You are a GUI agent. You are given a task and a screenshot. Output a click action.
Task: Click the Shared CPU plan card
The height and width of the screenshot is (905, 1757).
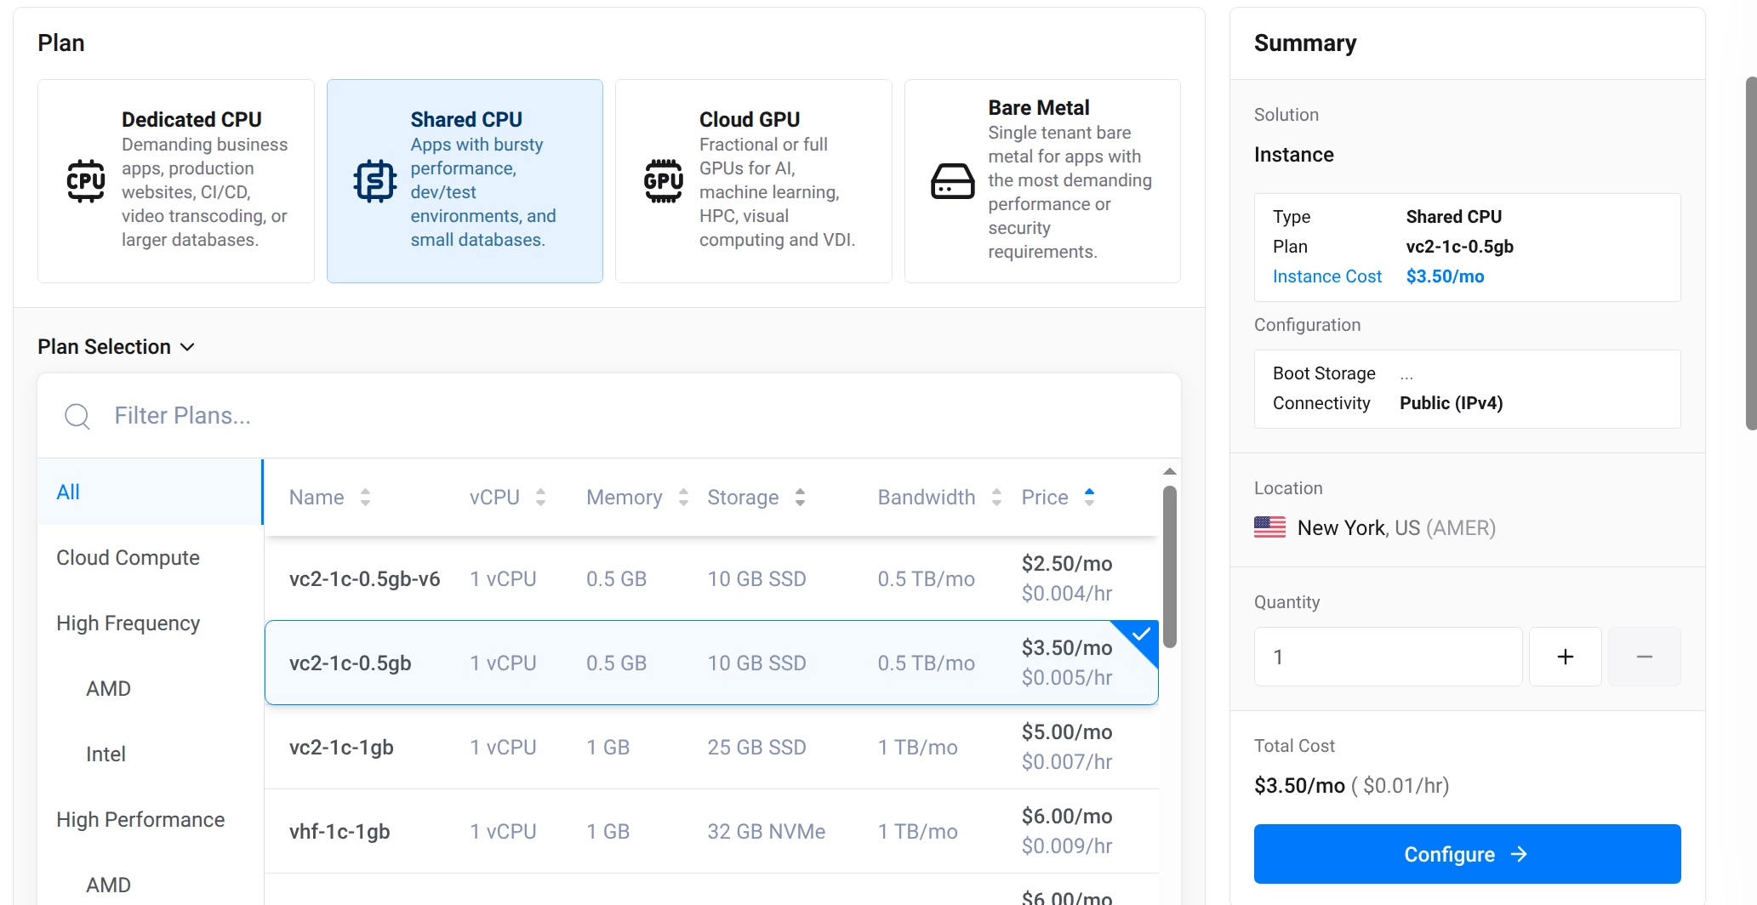pos(465,181)
